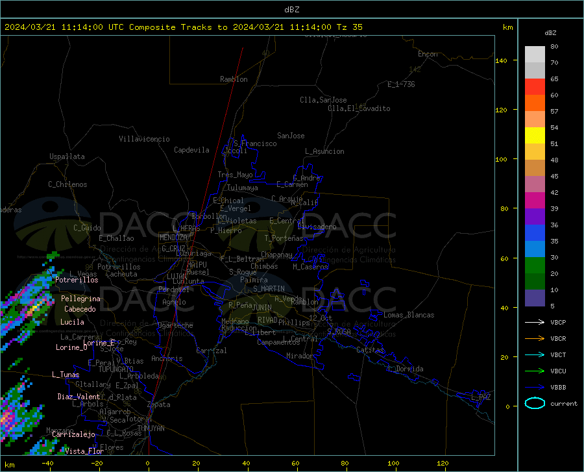Select the yellow 51 dBZ color swatch
Screen dimensions: 584x472
click(535, 136)
